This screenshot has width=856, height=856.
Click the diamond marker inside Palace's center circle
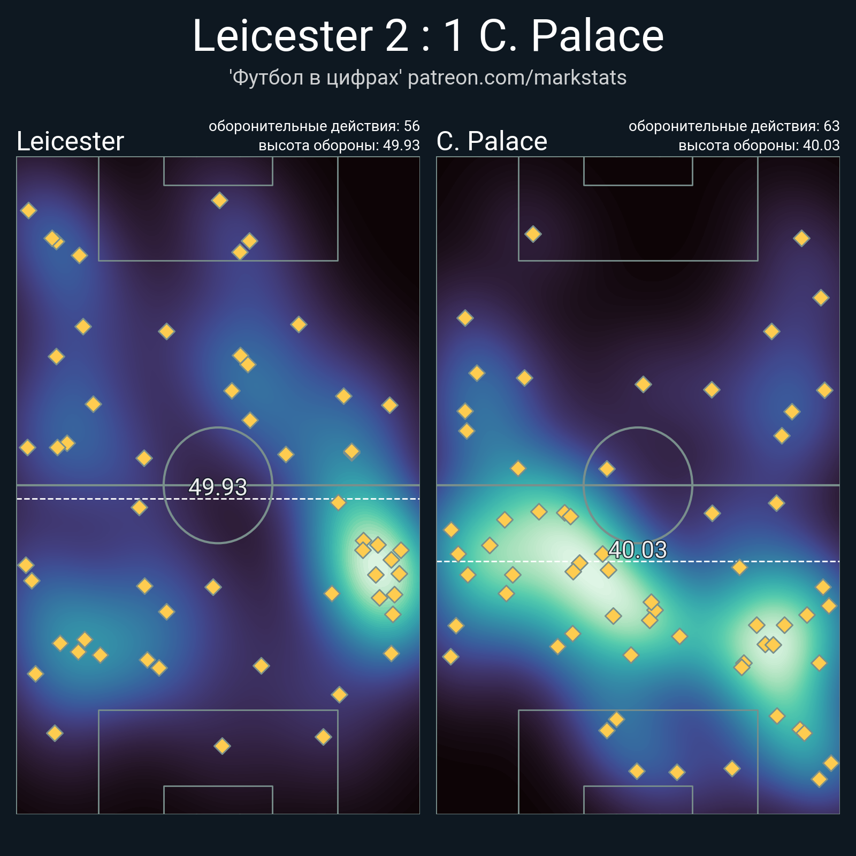(607, 469)
